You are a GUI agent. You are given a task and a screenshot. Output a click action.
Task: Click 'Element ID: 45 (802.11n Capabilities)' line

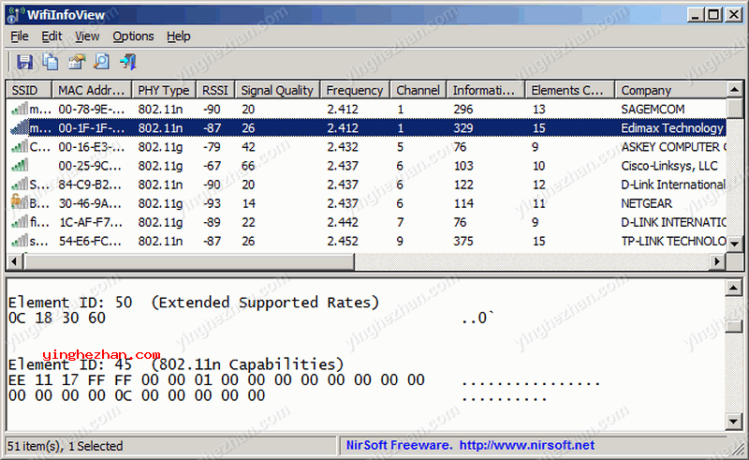(x=176, y=364)
